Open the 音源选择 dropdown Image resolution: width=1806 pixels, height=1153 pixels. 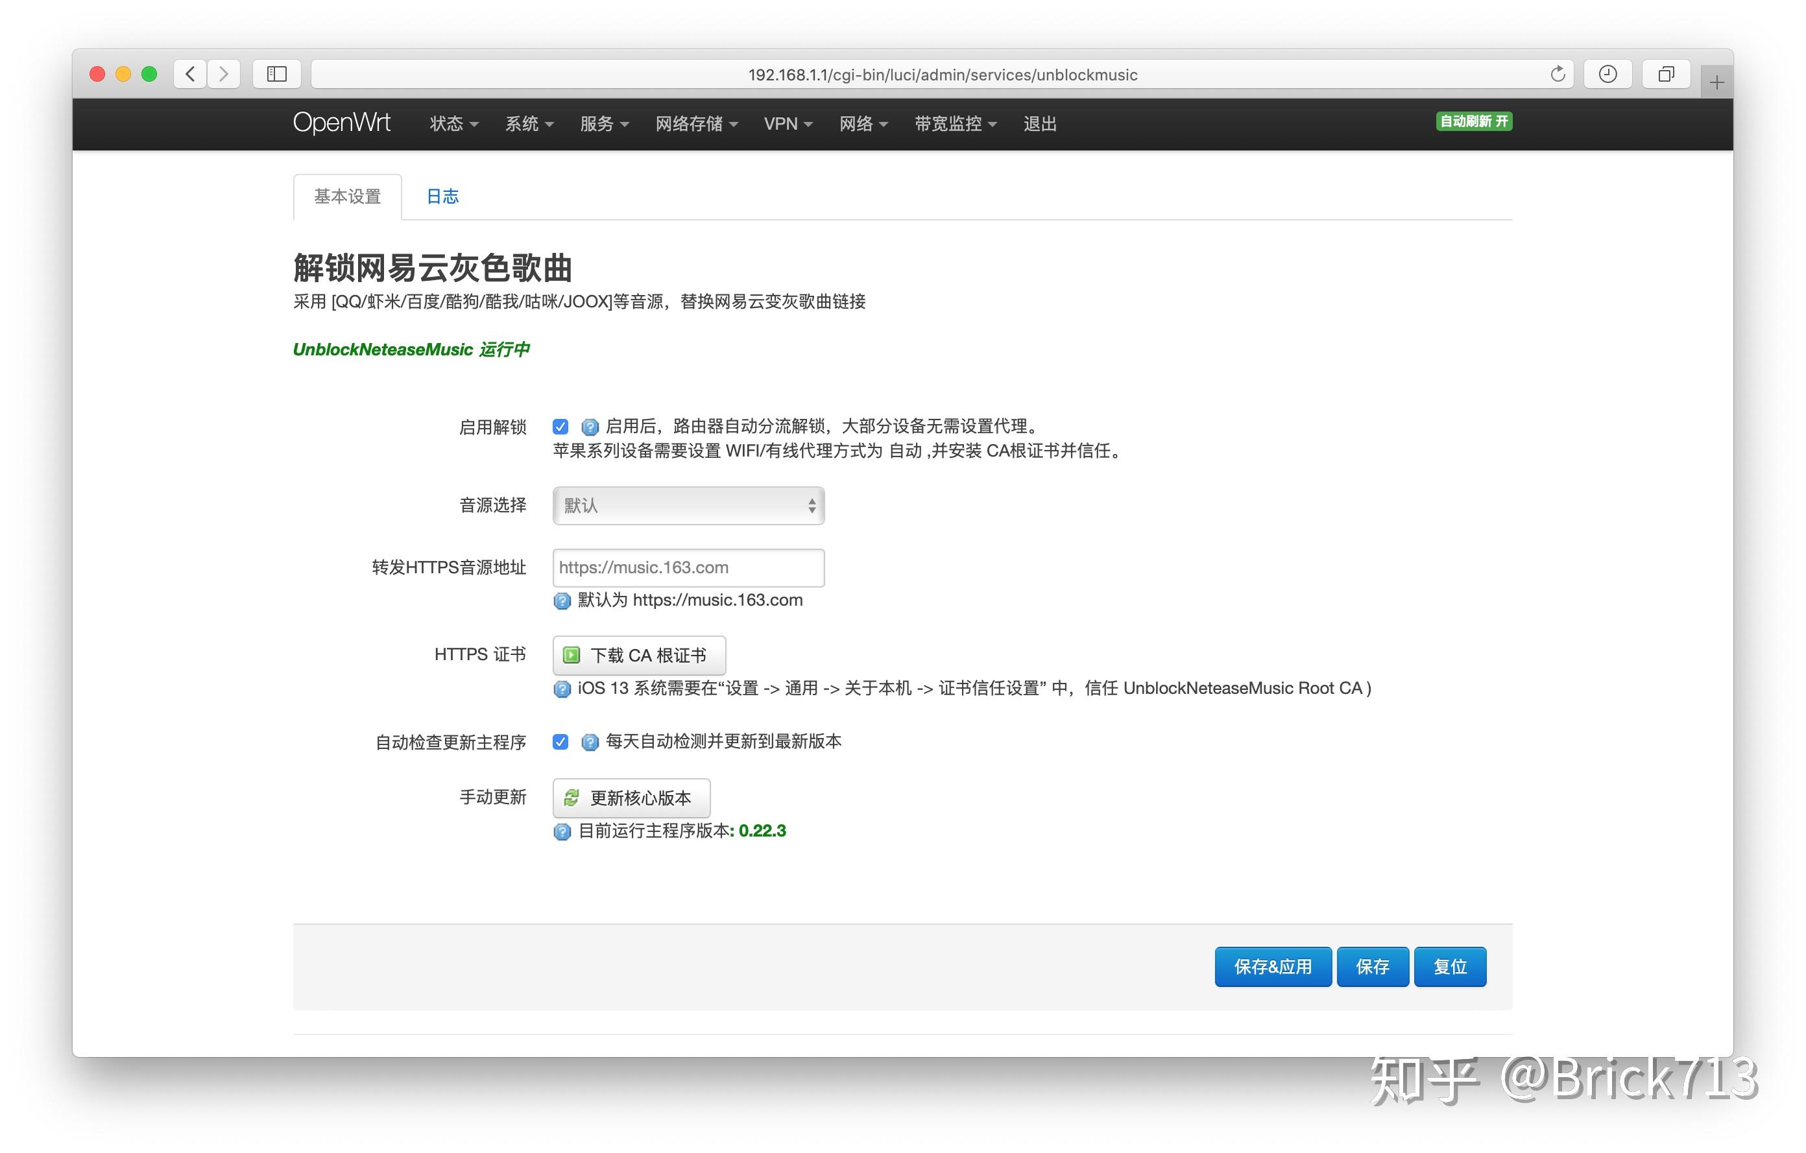pyautogui.click(x=688, y=505)
